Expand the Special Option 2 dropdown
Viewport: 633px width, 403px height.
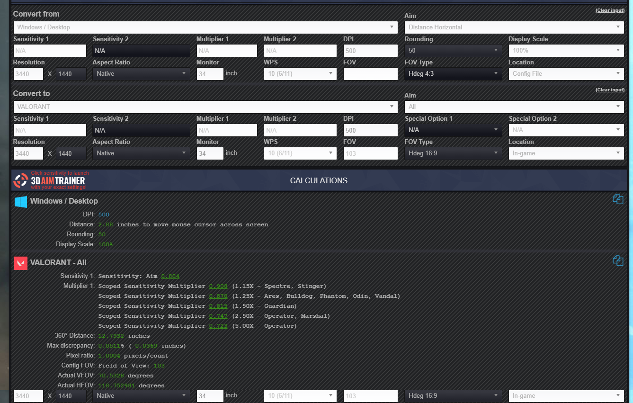[x=566, y=130]
